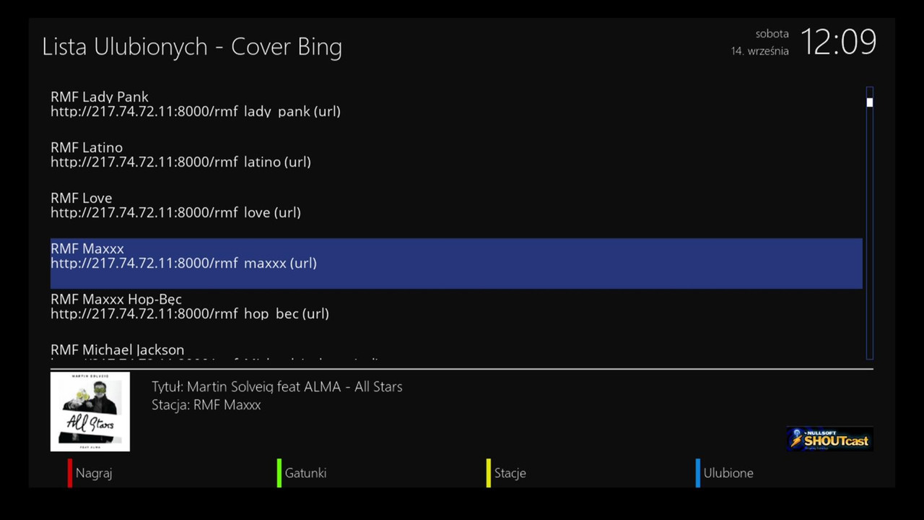Click the All Stars album cover thumbnail

(90, 412)
